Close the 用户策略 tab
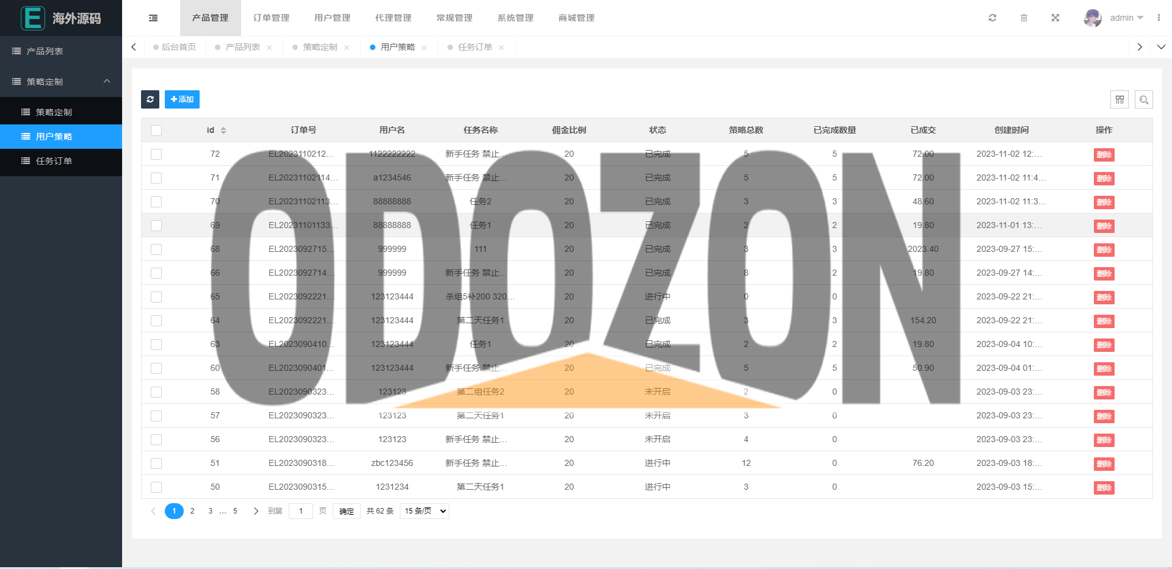 (x=424, y=48)
